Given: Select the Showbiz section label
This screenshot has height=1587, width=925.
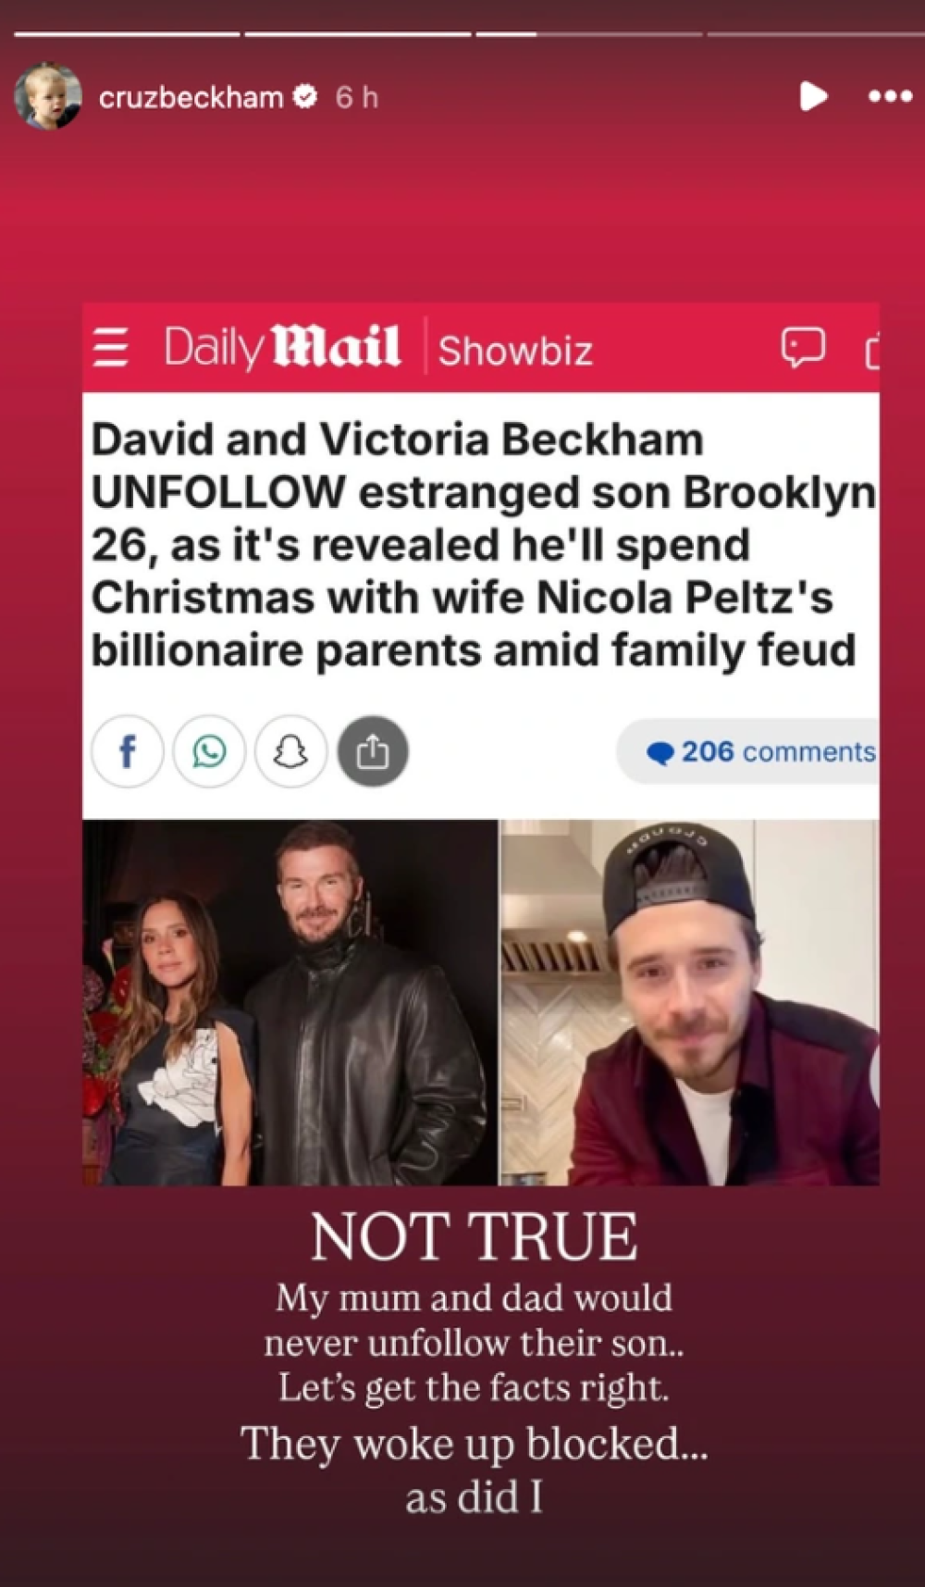Looking at the screenshot, I should tap(515, 351).
